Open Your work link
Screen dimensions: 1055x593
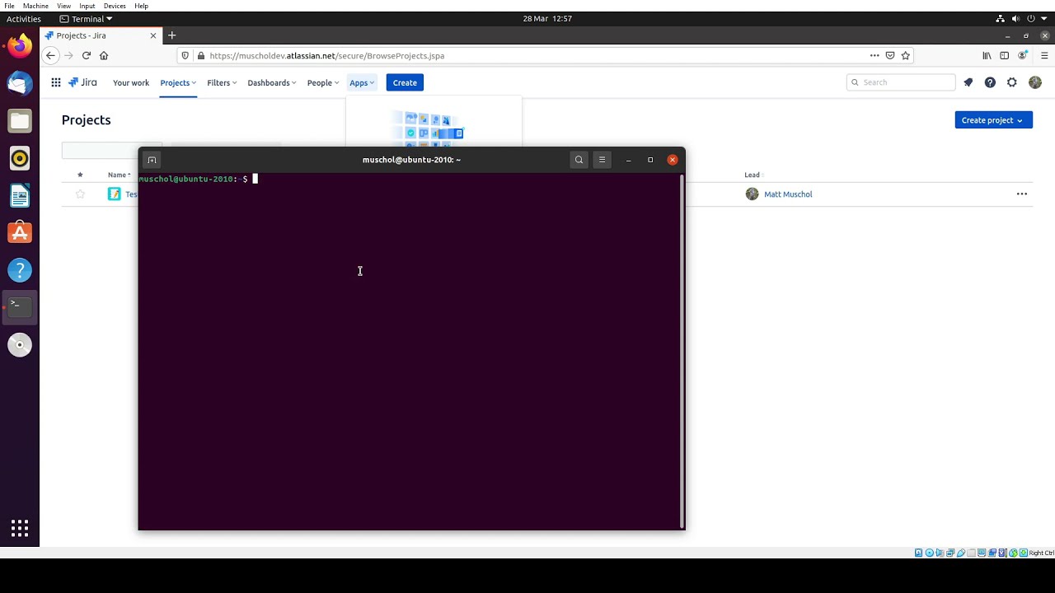(131, 82)
